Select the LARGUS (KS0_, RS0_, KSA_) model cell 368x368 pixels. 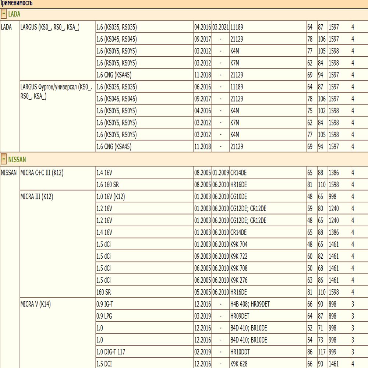coord(50,27)
